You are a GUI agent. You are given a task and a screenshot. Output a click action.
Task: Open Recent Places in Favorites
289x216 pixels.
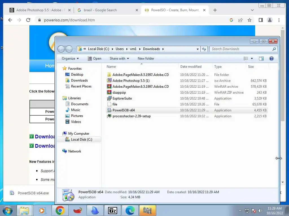coord(78,86)
